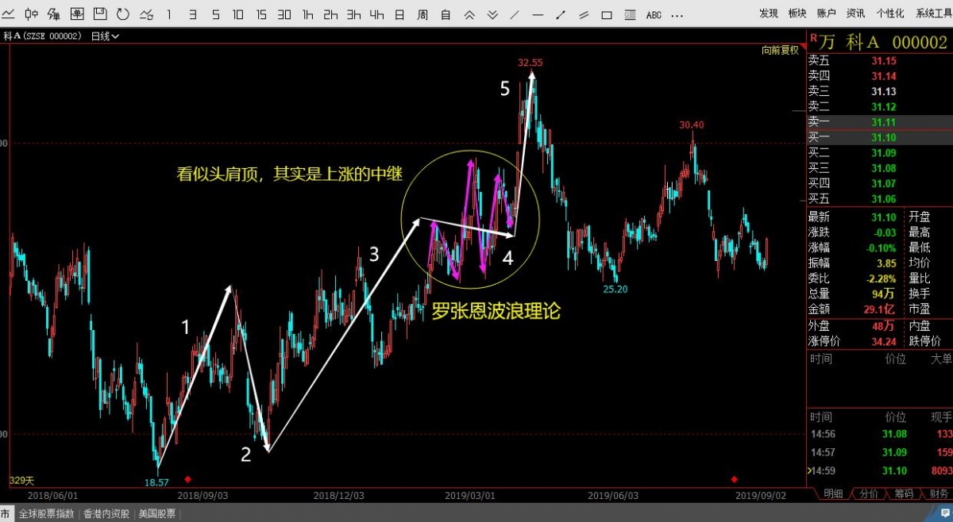Screen dimensions: 953x522
Task: Click the 卖一 ask price row
Action: [x=879, y=122]
